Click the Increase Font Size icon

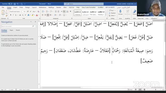point(28,11)
